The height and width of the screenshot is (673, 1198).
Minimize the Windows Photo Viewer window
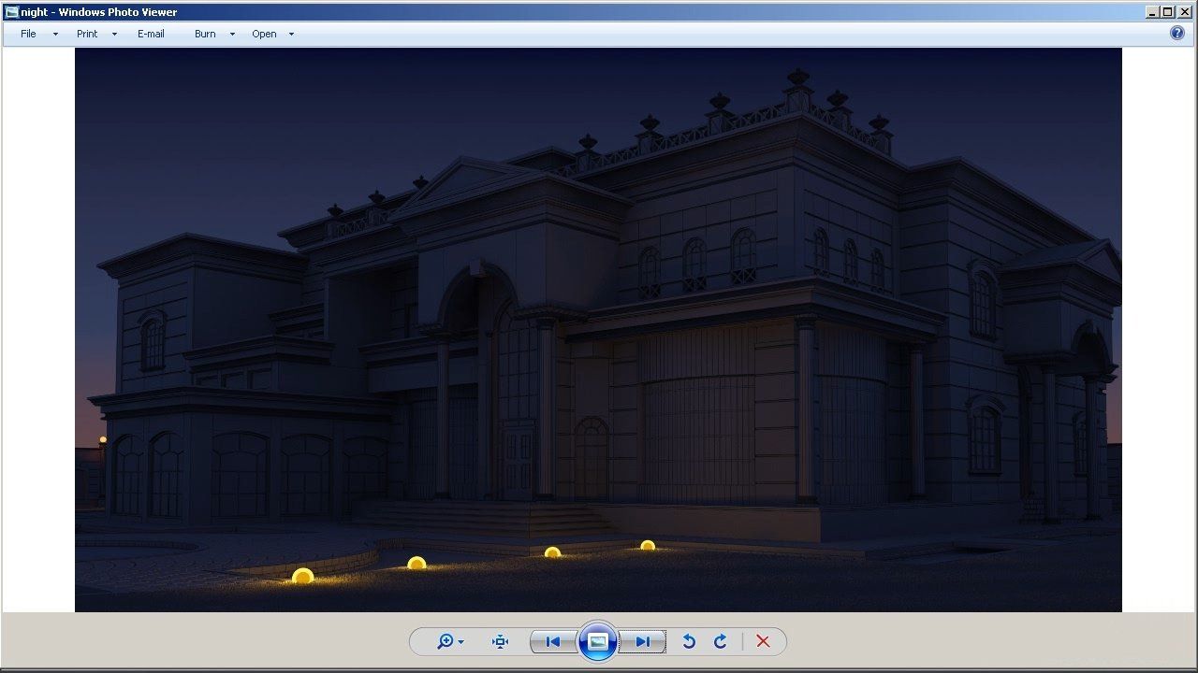tap(1152, 12)
